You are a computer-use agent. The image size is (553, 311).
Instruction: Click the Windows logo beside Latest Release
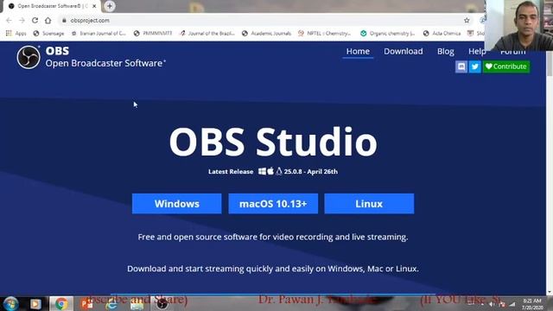(x=262, y=171)
